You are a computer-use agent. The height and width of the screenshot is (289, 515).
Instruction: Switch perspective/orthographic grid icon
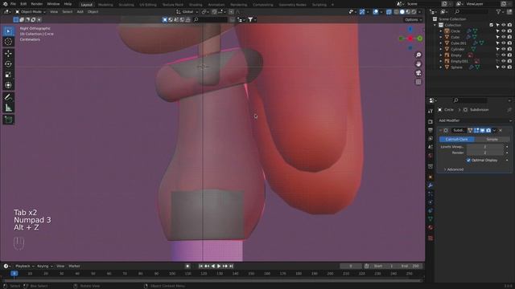tap(418, 82)
